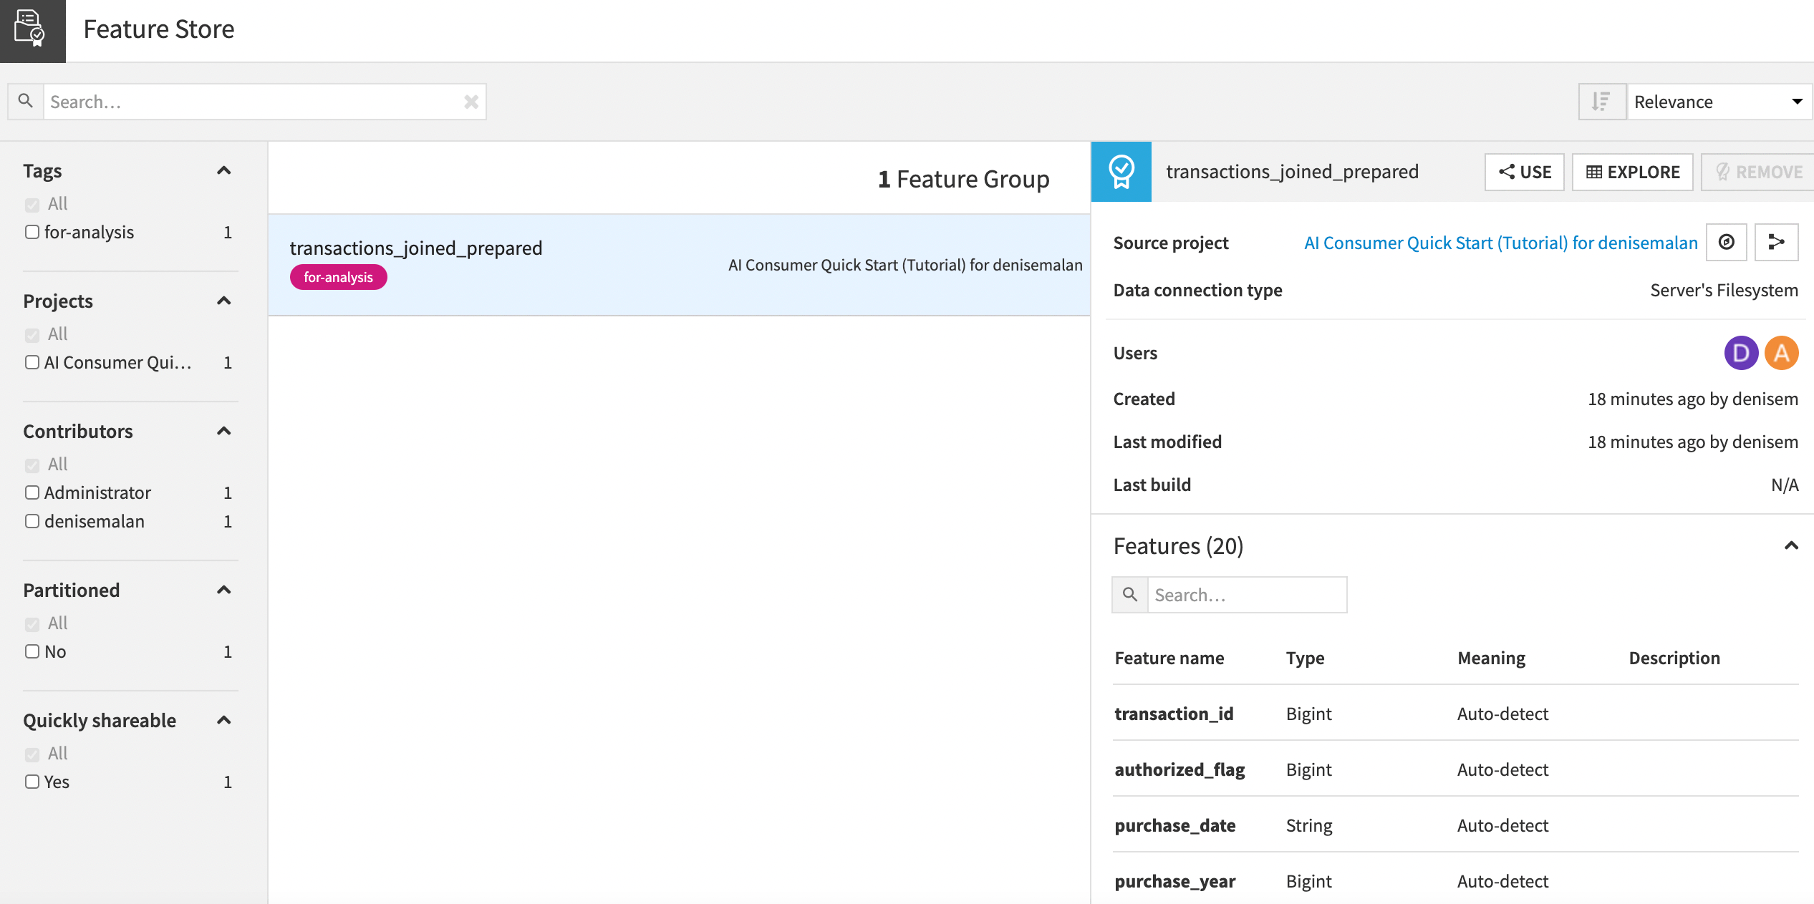Clear the search box with the X icon

(x=471, y=101)
